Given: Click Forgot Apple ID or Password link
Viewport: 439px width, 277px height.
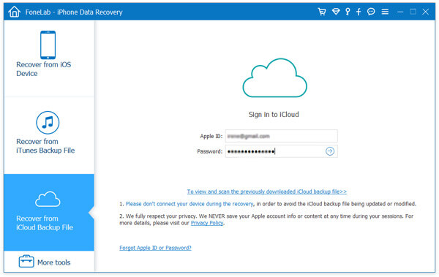Looking at the screenshot, I should tap(155, 248).
